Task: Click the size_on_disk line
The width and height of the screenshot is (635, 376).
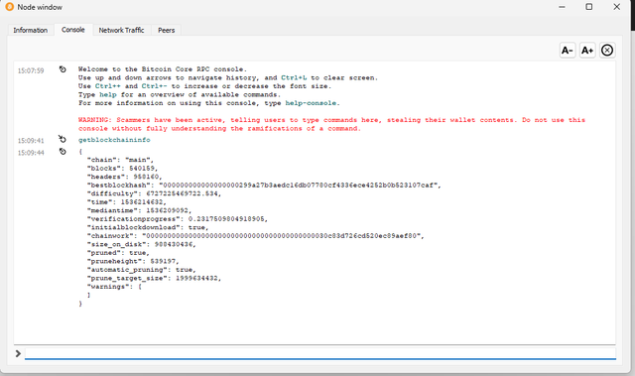Action: [x=141, y=244]
